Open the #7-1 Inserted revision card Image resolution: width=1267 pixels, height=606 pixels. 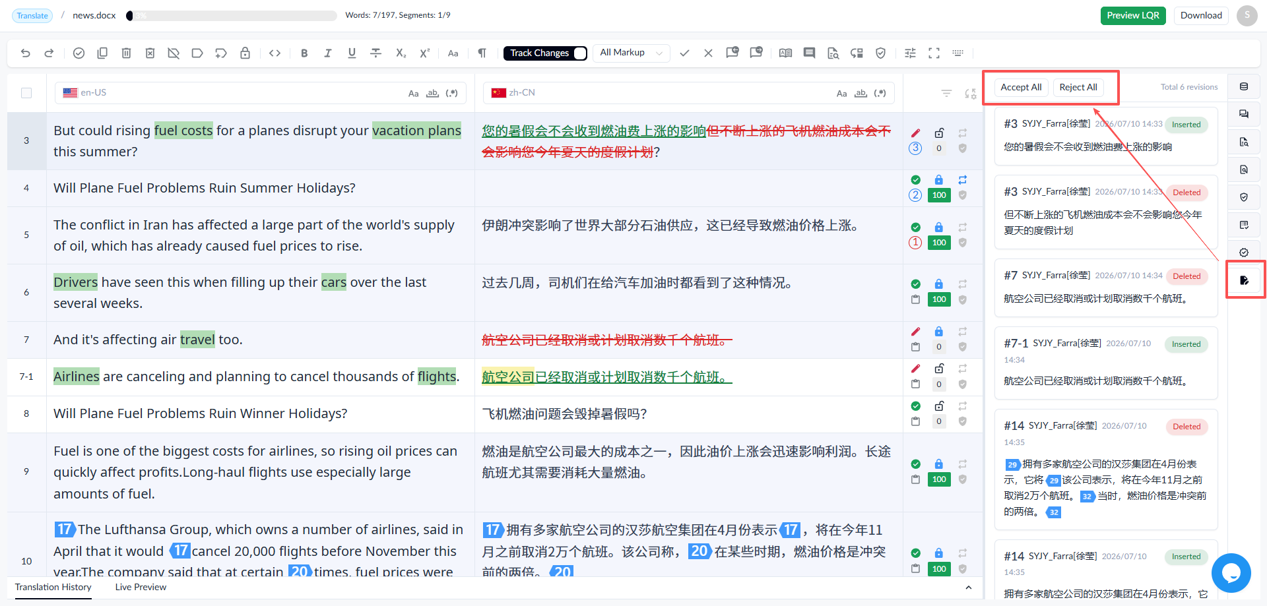[1106, 362]
